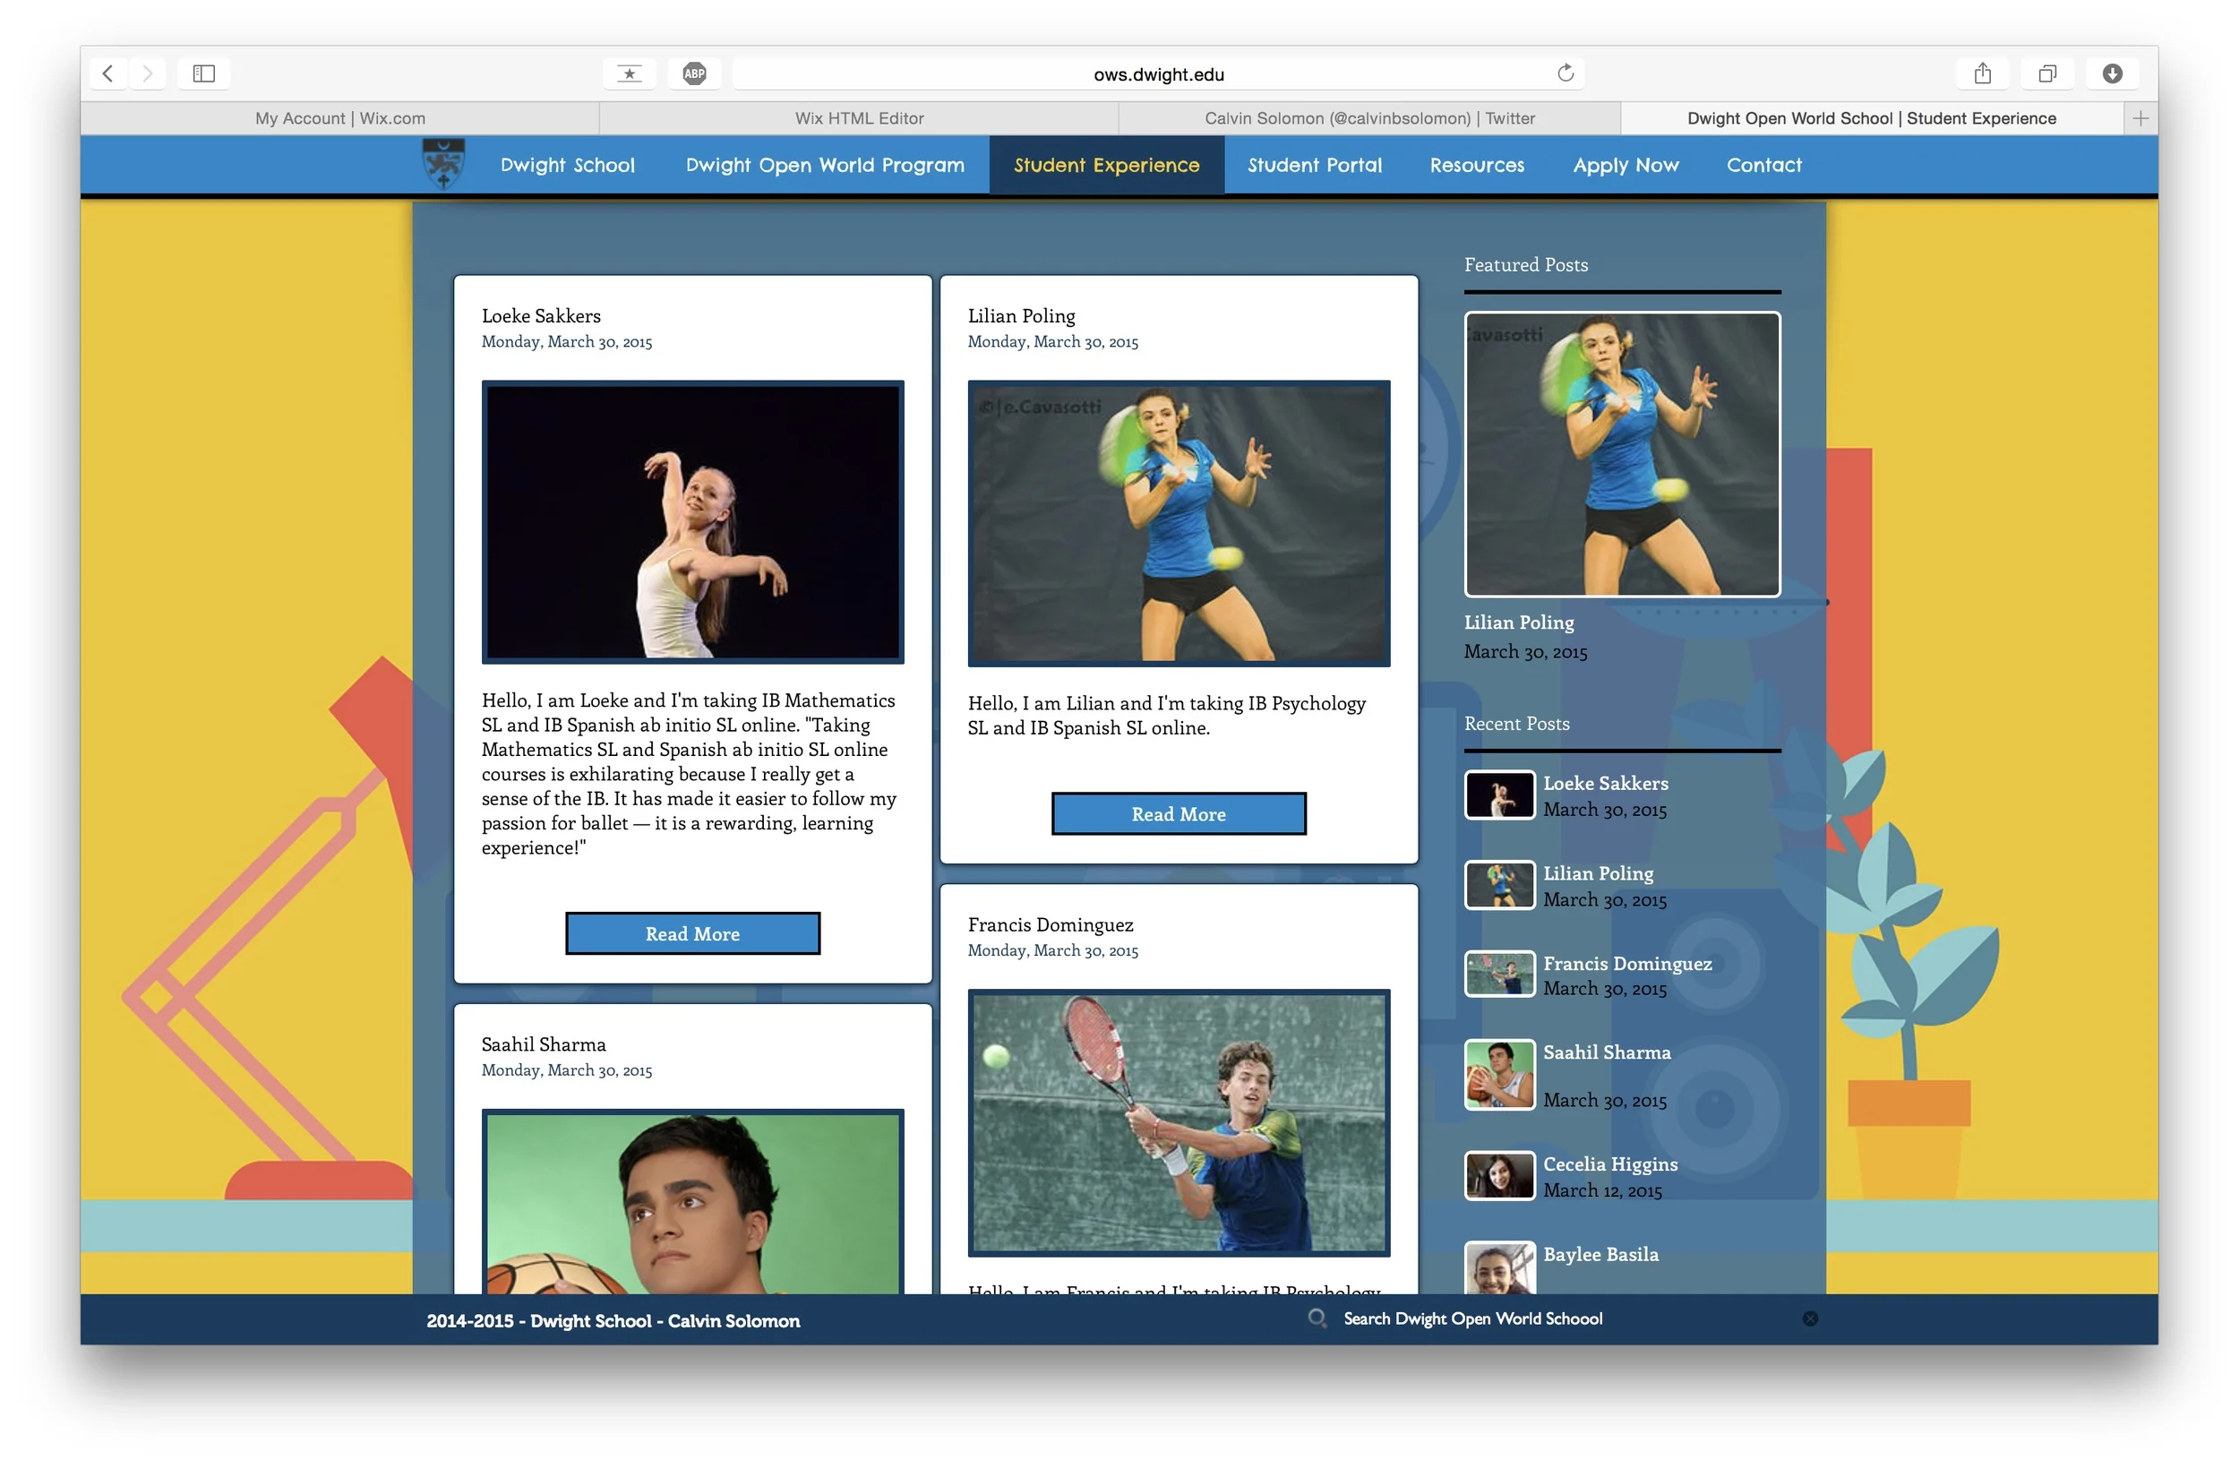Open the large Featured Posts tennis image

tap(1622, 453)
